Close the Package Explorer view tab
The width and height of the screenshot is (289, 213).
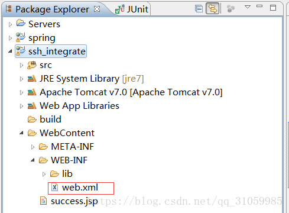pos(97,9)
